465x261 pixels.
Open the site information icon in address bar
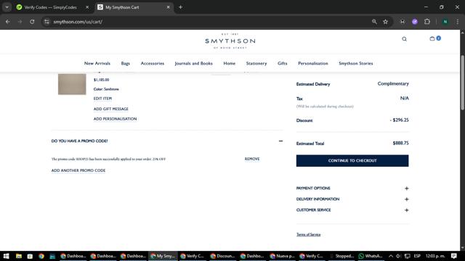[x=46, y=22]
